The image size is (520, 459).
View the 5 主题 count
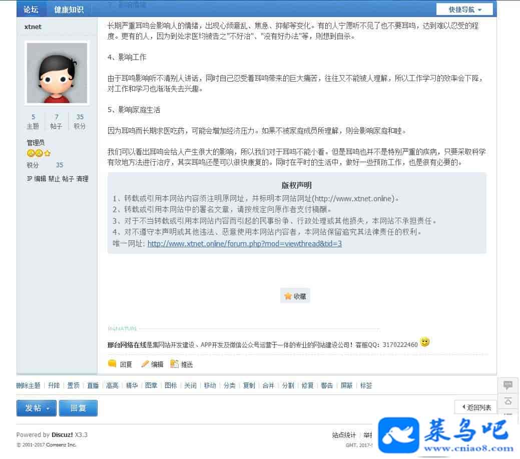pyautogui.click(x=33, y=122)
